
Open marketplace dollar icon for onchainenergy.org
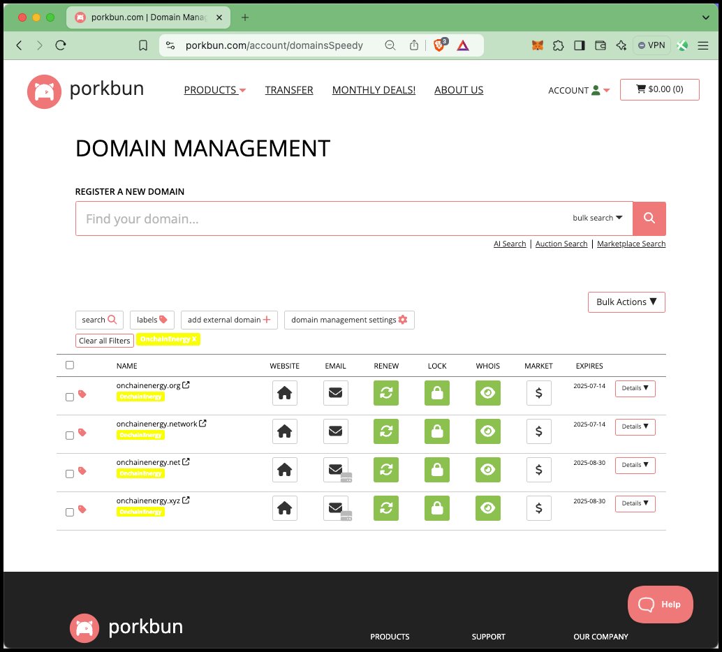[x=539, y=393]
